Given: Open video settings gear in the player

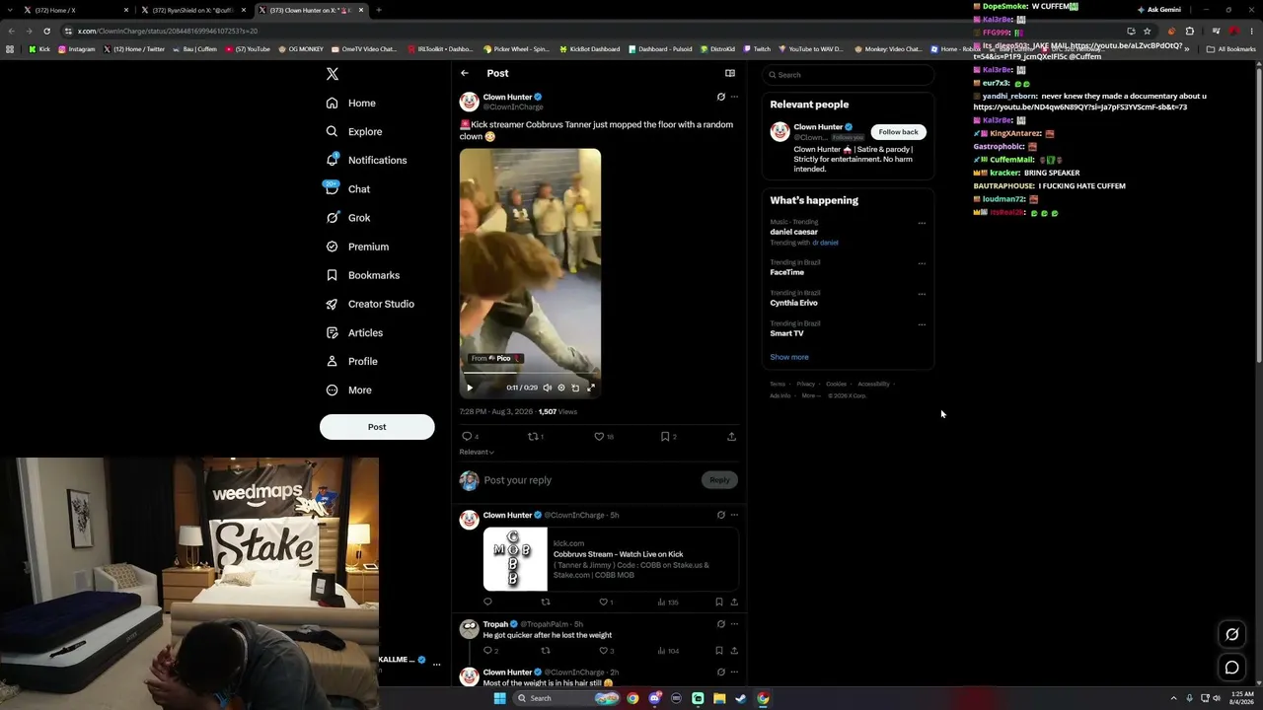Looking at the screenshot, I should 561,388.
